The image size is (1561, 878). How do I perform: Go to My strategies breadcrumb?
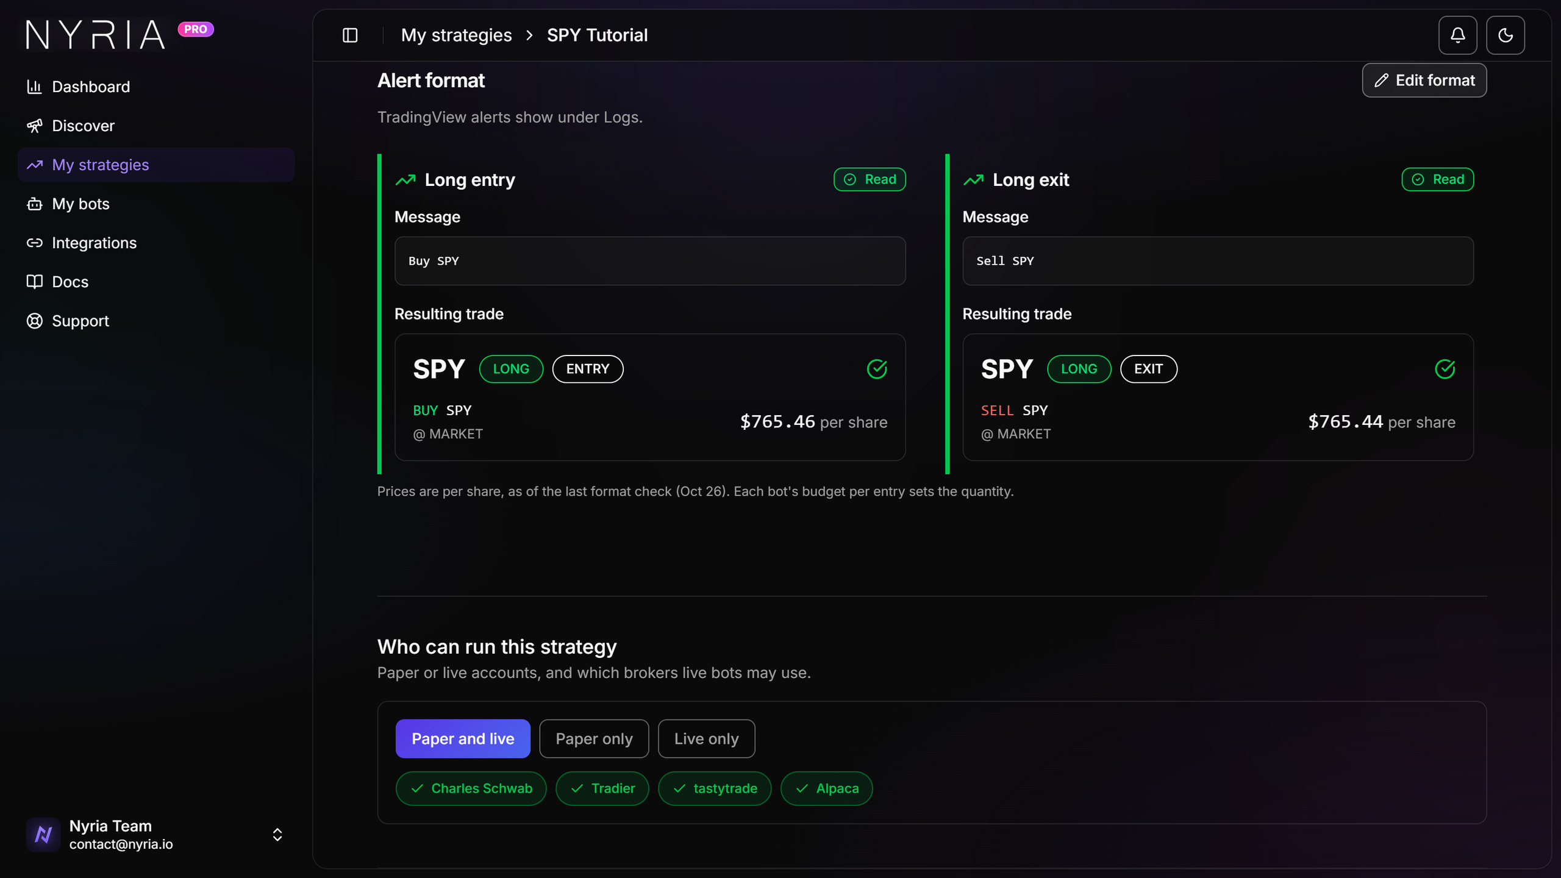click(x=456, y=35)
